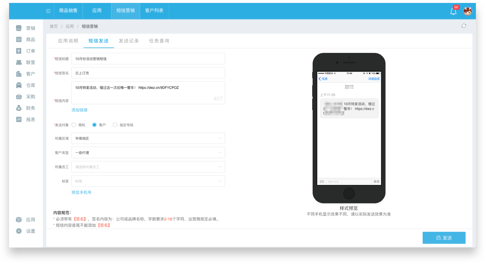The height and width of the screenshot is (263, 485).
Task: Open the 营销 sidebar section
Action: pos(26,28)
